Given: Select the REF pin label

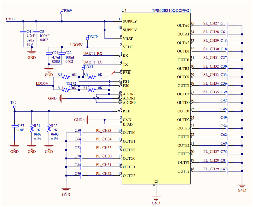Looking at the screenshot, I should (126, 111).
